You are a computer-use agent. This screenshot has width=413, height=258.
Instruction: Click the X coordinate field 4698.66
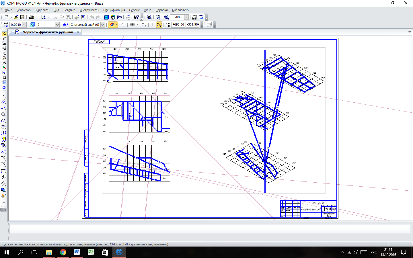pos(178,25)
